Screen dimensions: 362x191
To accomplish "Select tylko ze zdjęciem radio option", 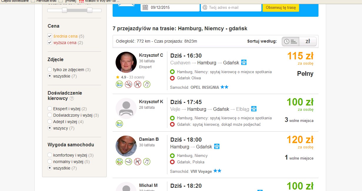I will pyautogui.click(x=50, y=70).
